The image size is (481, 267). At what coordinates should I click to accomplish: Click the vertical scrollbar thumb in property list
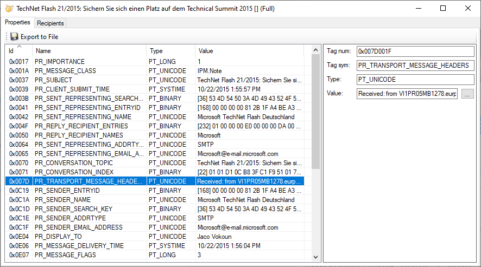pos(315,112)
